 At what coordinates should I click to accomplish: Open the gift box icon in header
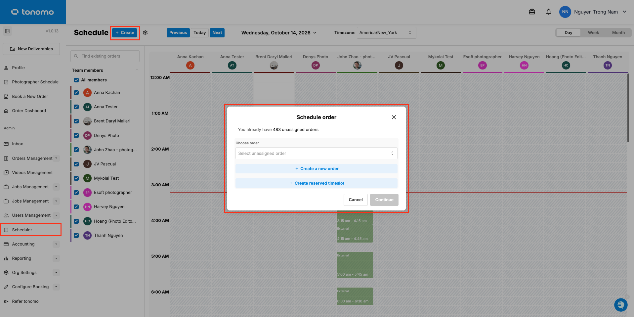(532, 12)
